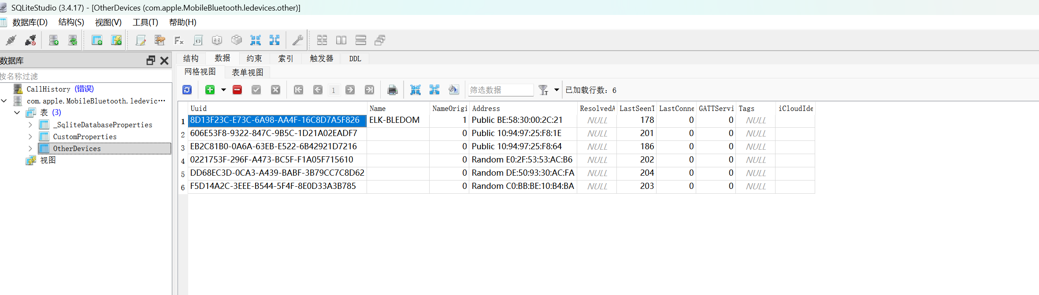Expand the _SqliteDatabaseProperties table

pos(30,125)
